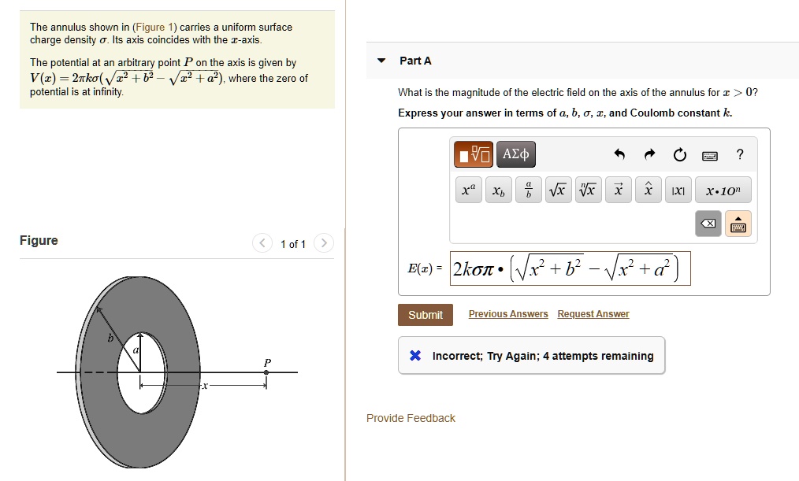Insert fraction a over b template
The height and width of the screenshot is (481, 799).
pos(529,190)
